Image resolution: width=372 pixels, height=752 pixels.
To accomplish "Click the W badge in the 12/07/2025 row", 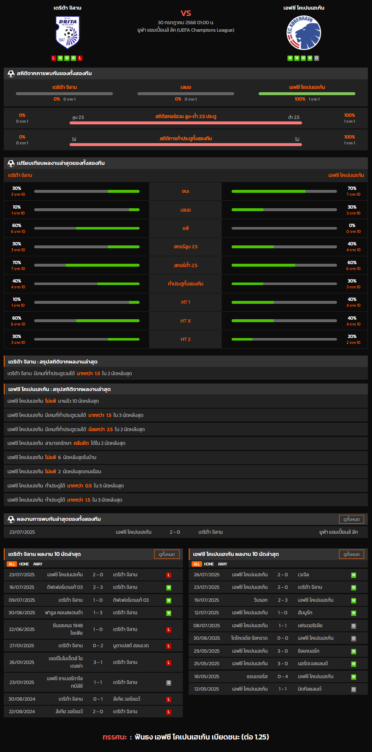I will pyautogui.click(x=354, y=613).
